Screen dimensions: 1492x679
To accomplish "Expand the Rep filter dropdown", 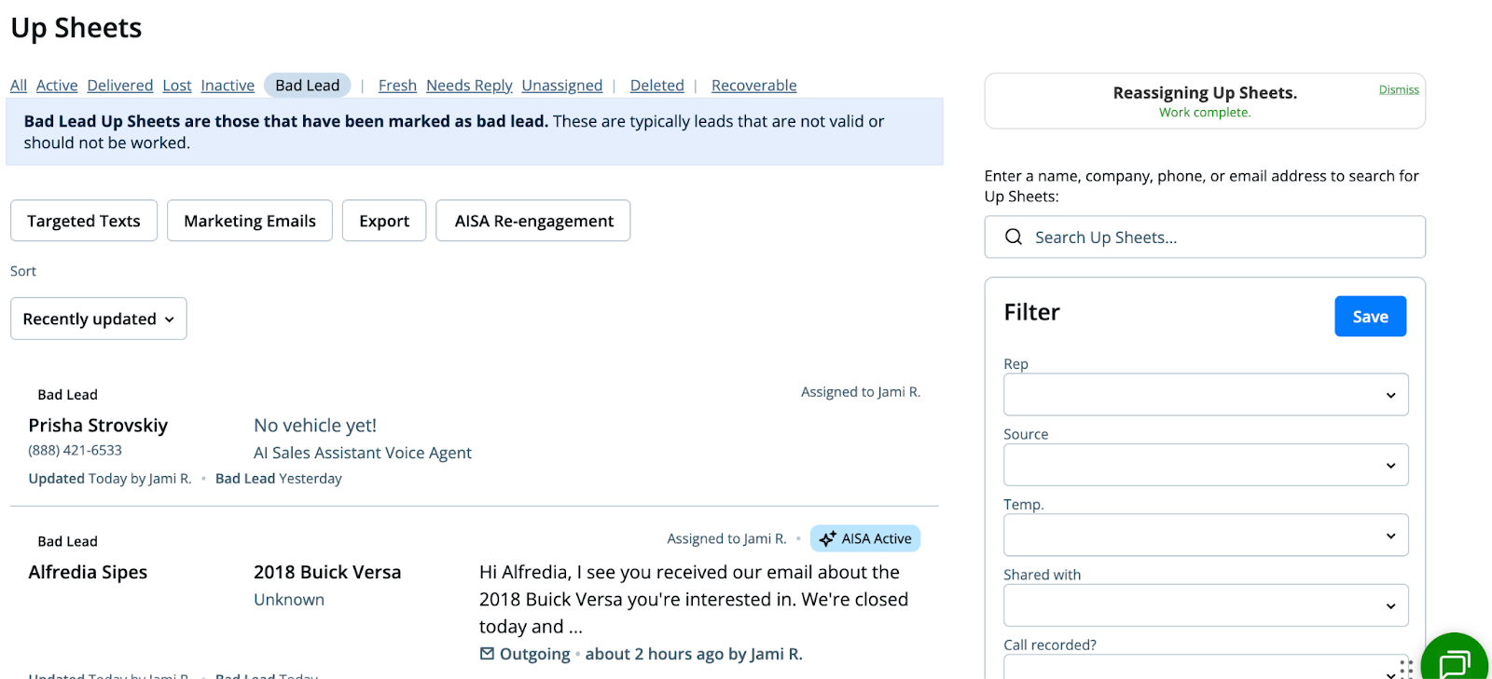I will [1206, 395].
